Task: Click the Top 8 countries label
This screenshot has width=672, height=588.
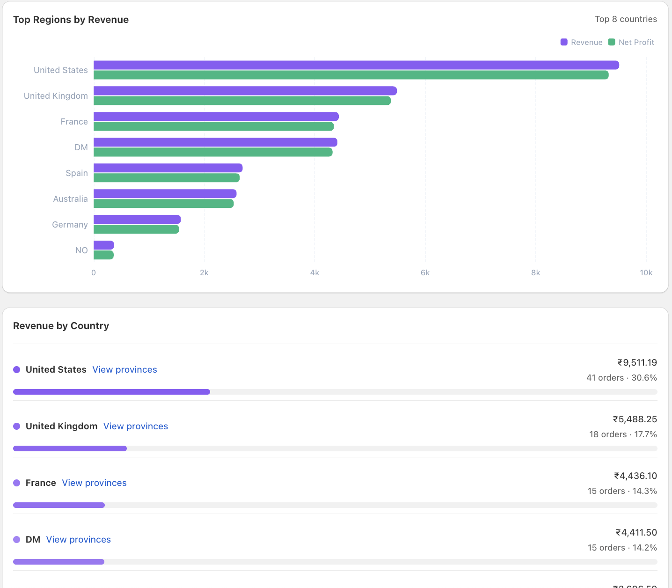Action: pyautogui.click(x=626, y=19)
